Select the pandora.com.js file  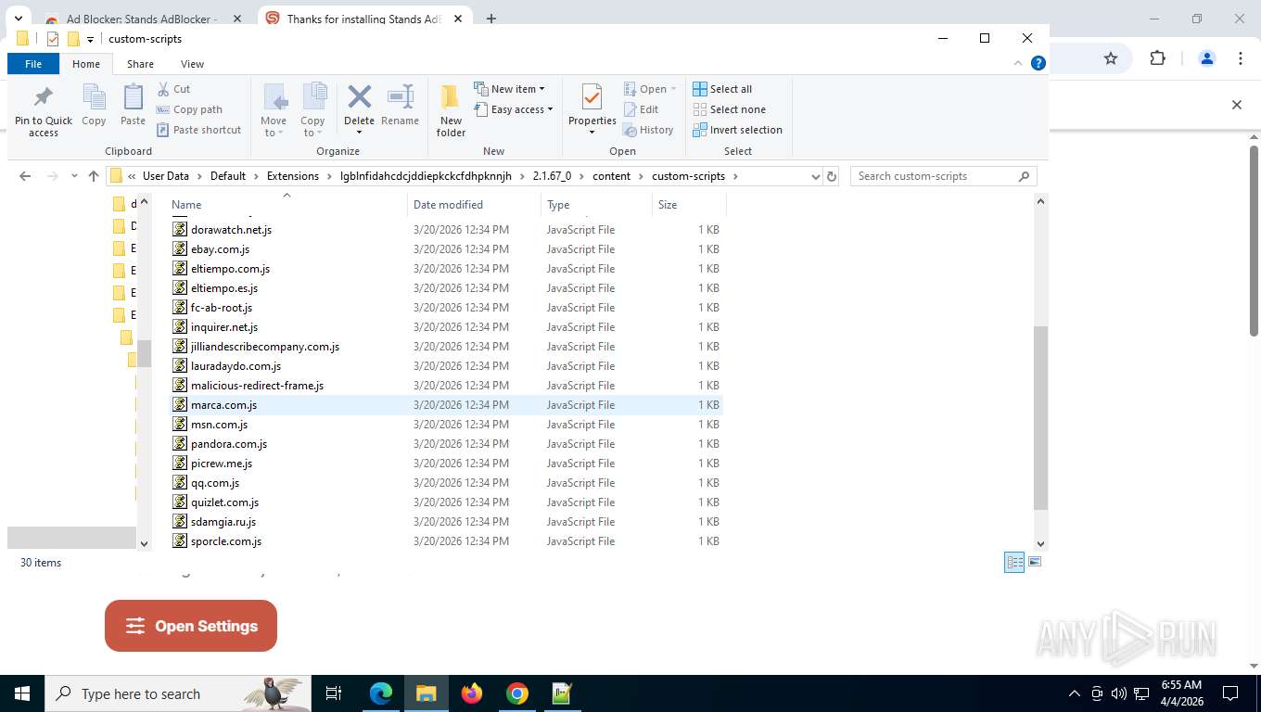(x=445, y=444)
